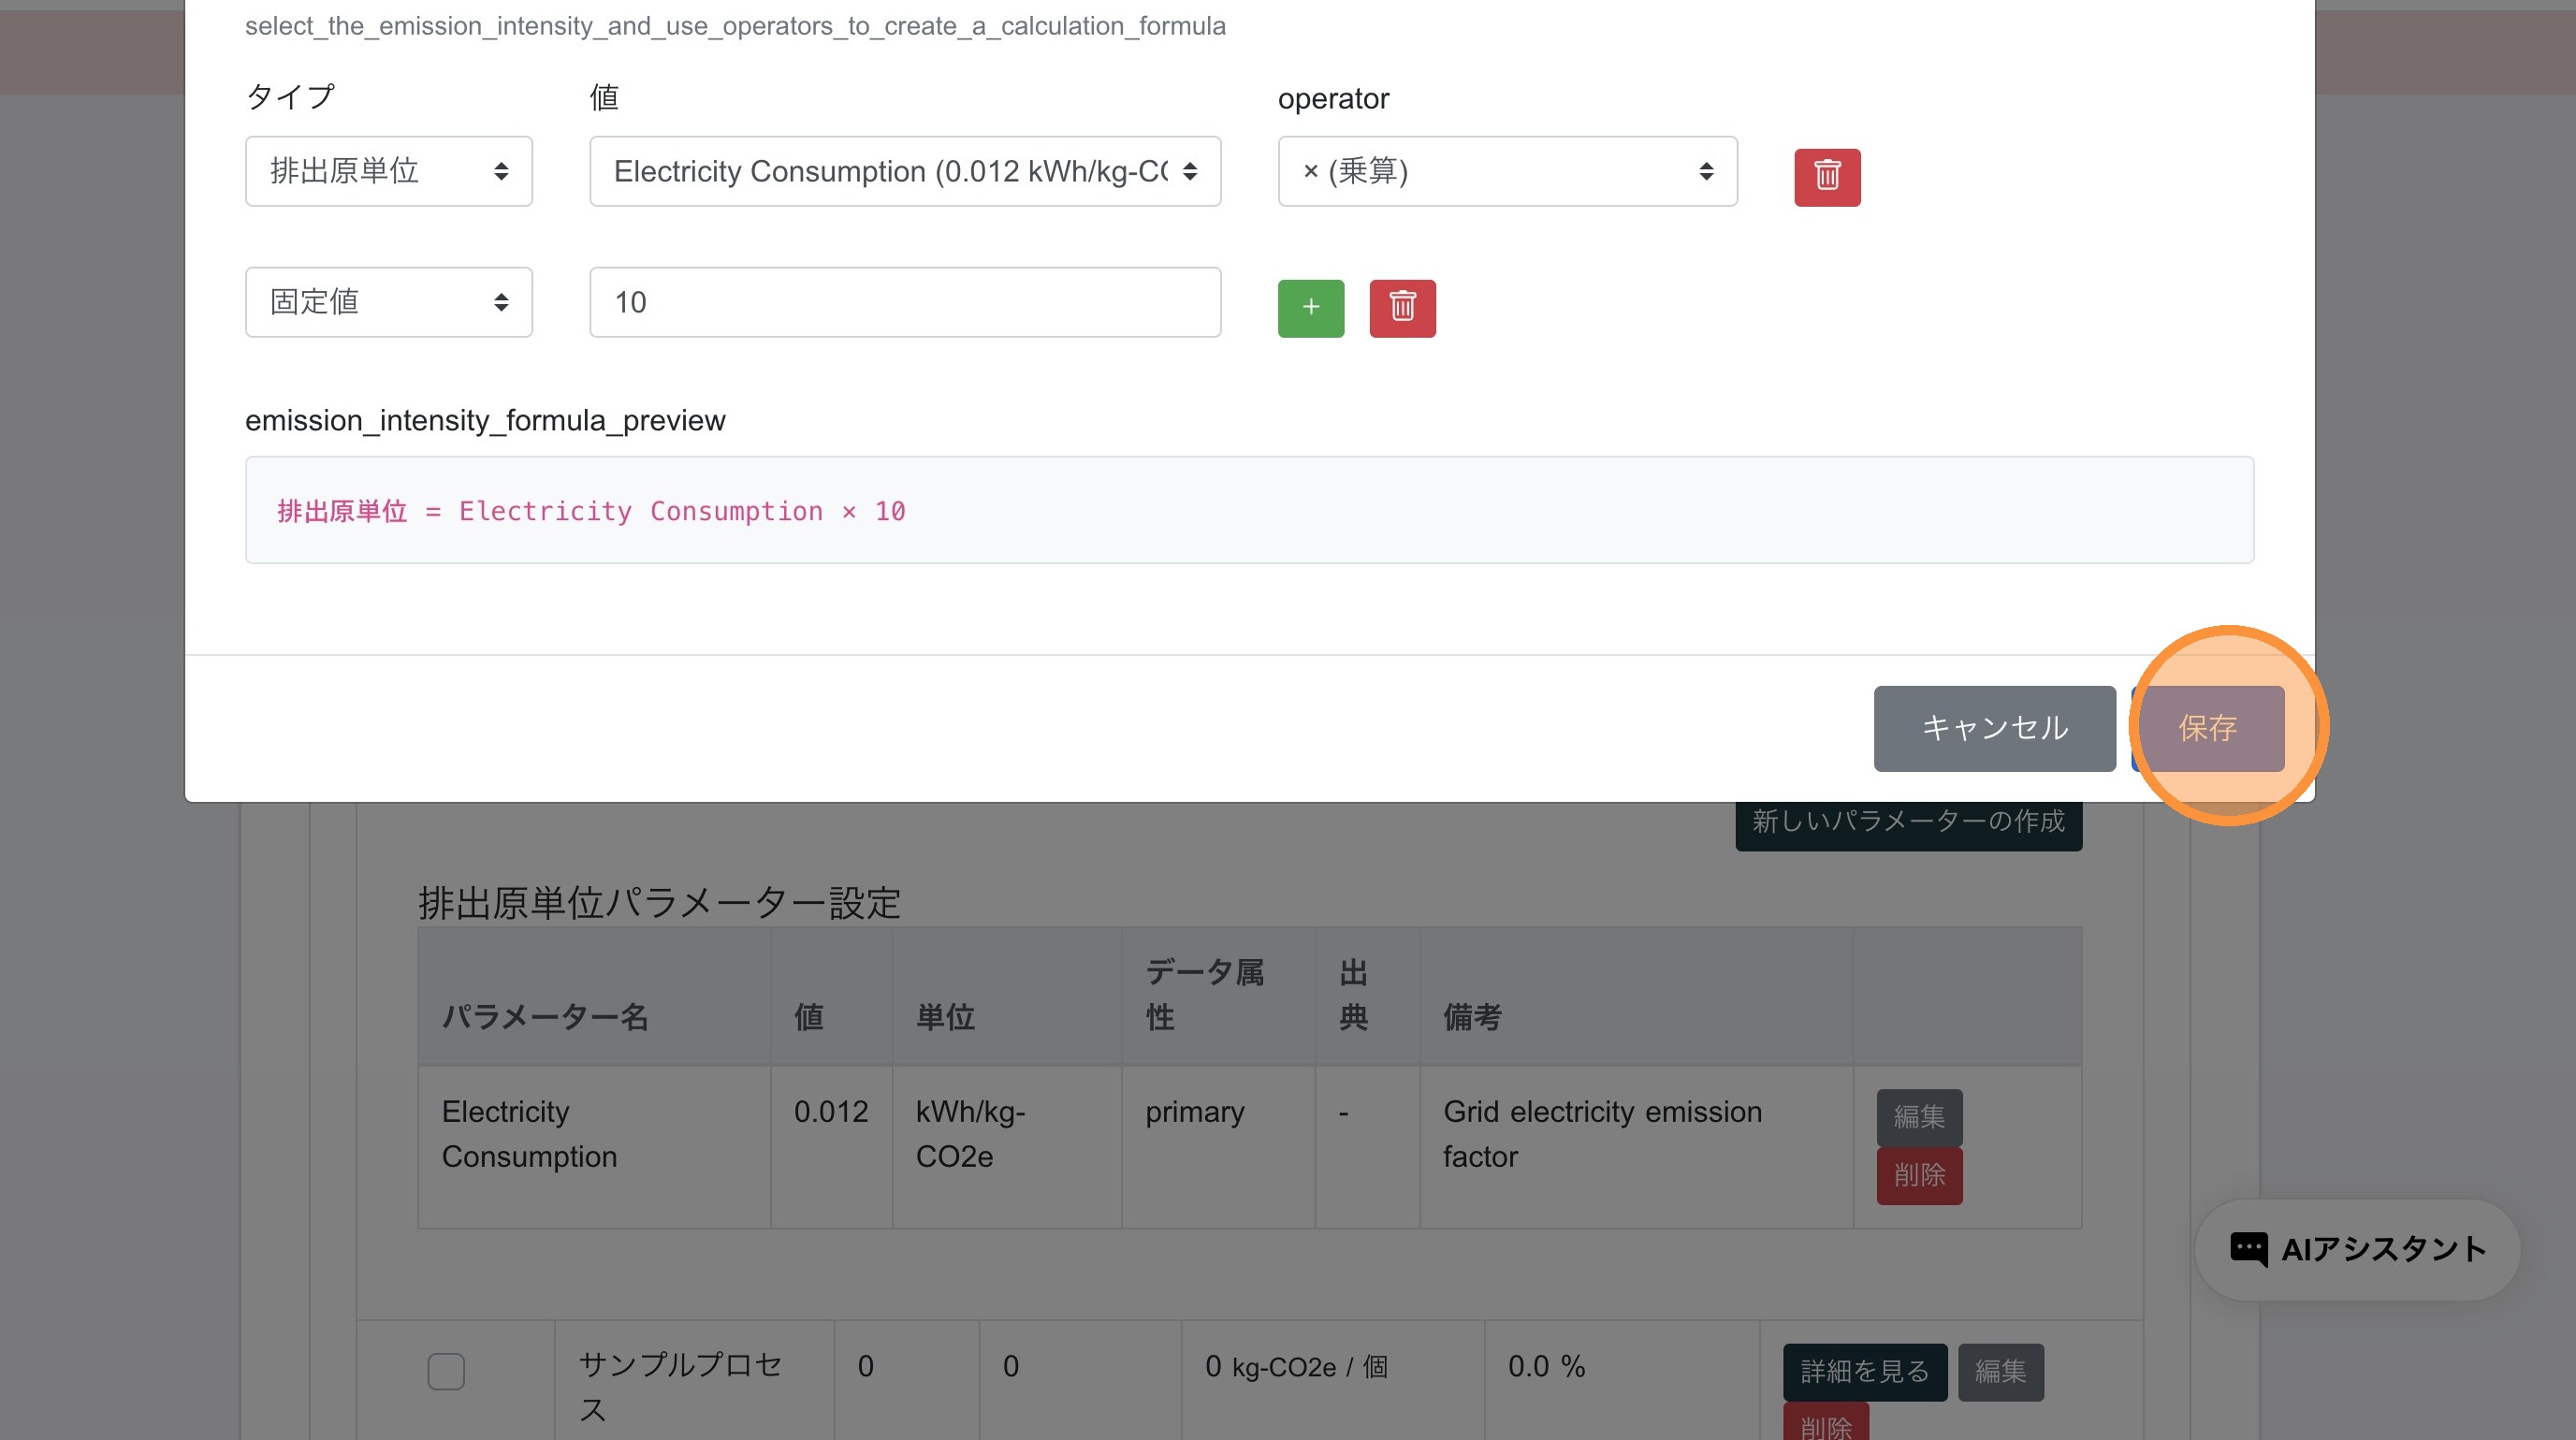Screen dimensions: 2576x1440
Task: Click green plus to add formula row
Action: (x=1310, y=308)
